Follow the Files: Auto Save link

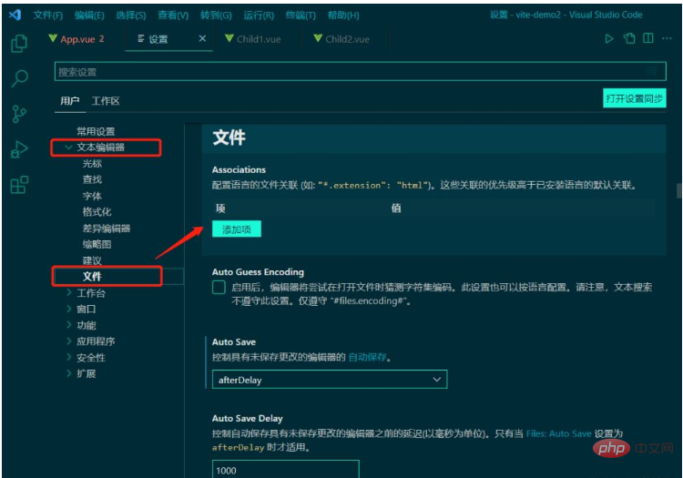pyautogui.click(x=558, y=433)
